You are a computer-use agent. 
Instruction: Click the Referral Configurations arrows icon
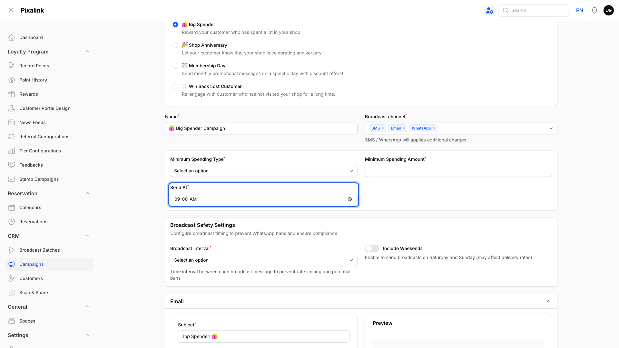12,137
